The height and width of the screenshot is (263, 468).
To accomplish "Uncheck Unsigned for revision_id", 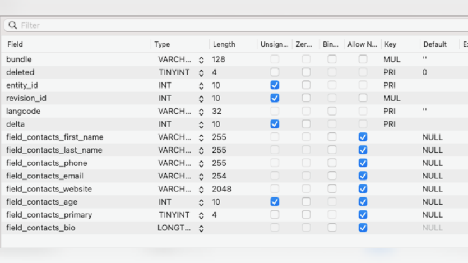I will pyautogui.click(x=275, y=98).
